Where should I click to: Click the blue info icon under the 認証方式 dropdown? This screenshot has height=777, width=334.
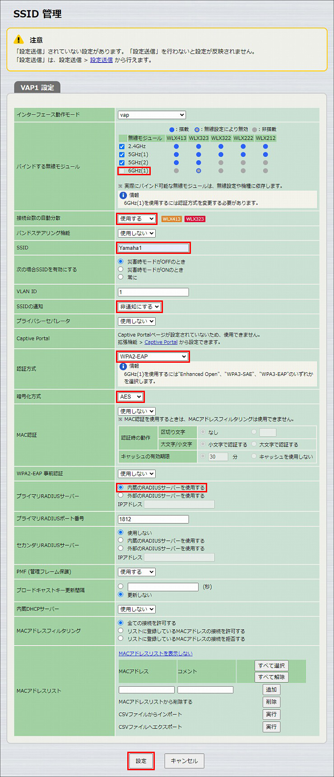pos(123,366)
